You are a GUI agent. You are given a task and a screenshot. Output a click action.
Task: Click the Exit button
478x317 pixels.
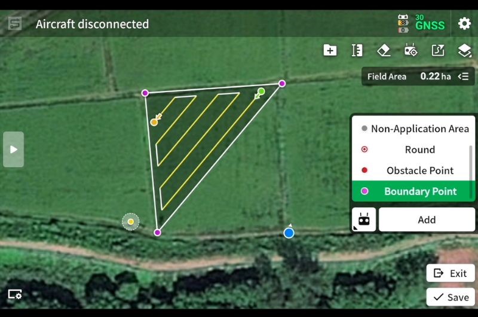(451, 273)
